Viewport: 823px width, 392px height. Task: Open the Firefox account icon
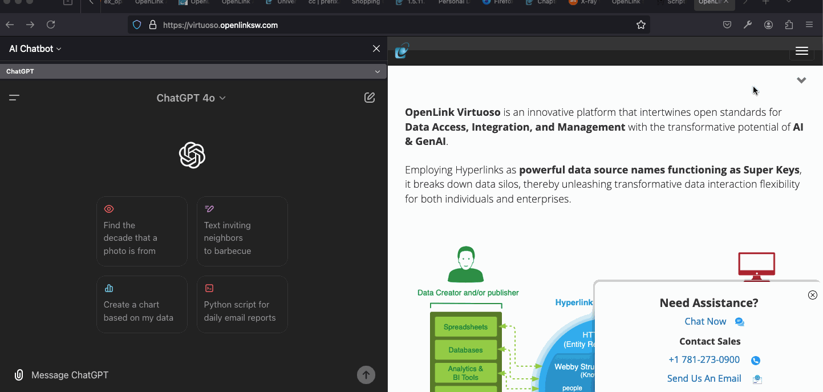(769, 25)
